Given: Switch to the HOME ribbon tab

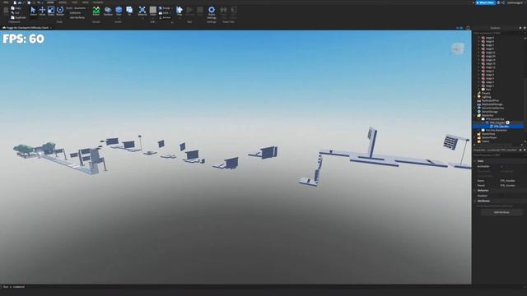Looking at the screenshot, I should pyautogui.click(x=50, y=2).
